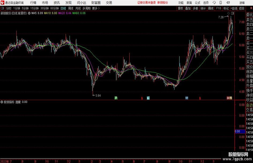Click the 叠加 overlay toolbar button

(x=188, y=8)
